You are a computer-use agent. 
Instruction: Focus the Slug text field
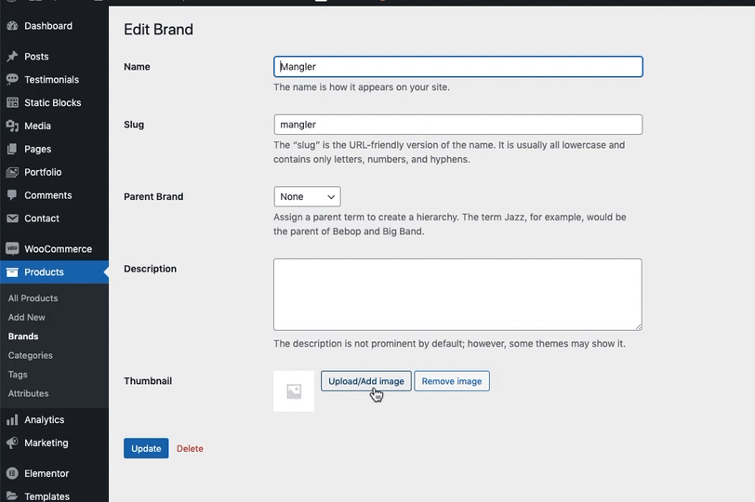457,125
